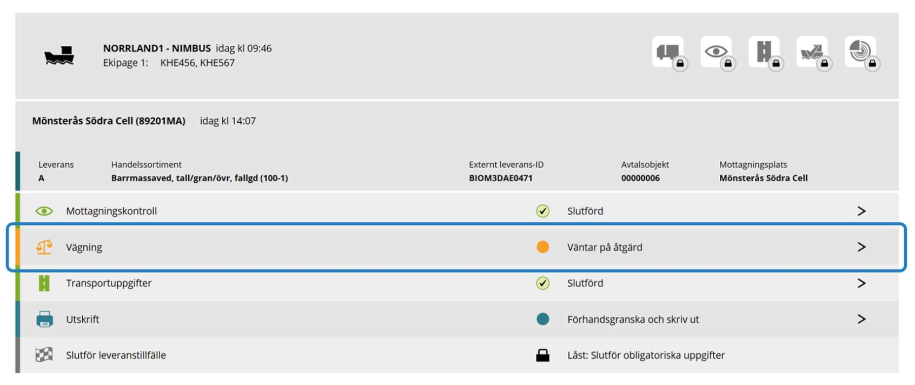
Task: Click Förhandsgranska och skriv ut text
Action: click(633, 319)
